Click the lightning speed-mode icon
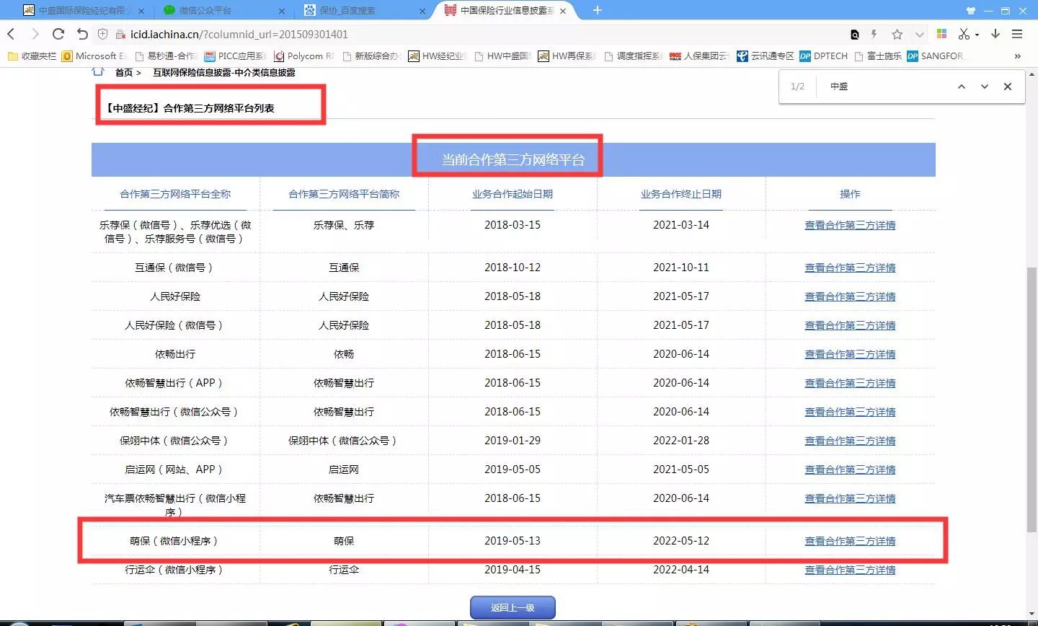This screenshot has height=626, width=1038. 874,34
